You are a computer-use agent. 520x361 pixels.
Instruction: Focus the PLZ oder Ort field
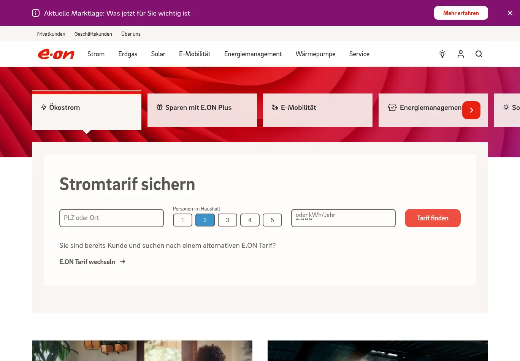pyautogui.click(x=111, y=218)
